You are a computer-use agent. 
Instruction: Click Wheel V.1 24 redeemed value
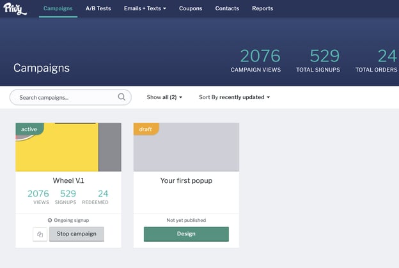pyautogui.click(x=103, y=194)
